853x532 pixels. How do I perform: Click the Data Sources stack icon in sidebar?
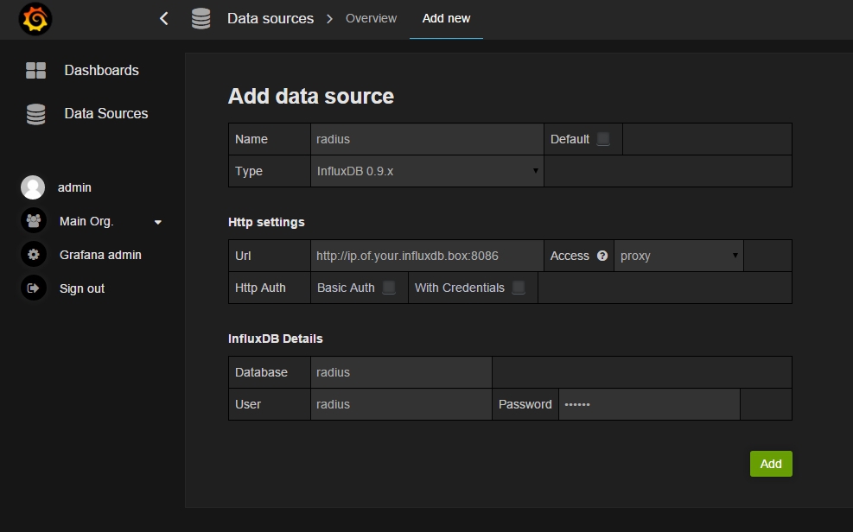pos(36,114)
